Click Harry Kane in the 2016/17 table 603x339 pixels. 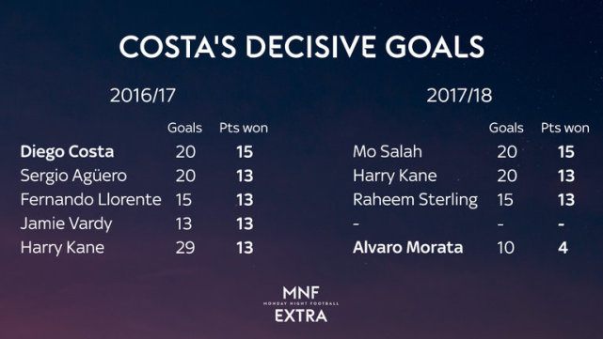62,248
